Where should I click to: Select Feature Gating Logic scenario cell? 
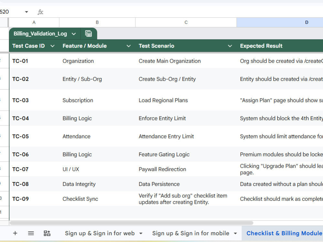tap(186, 154)
